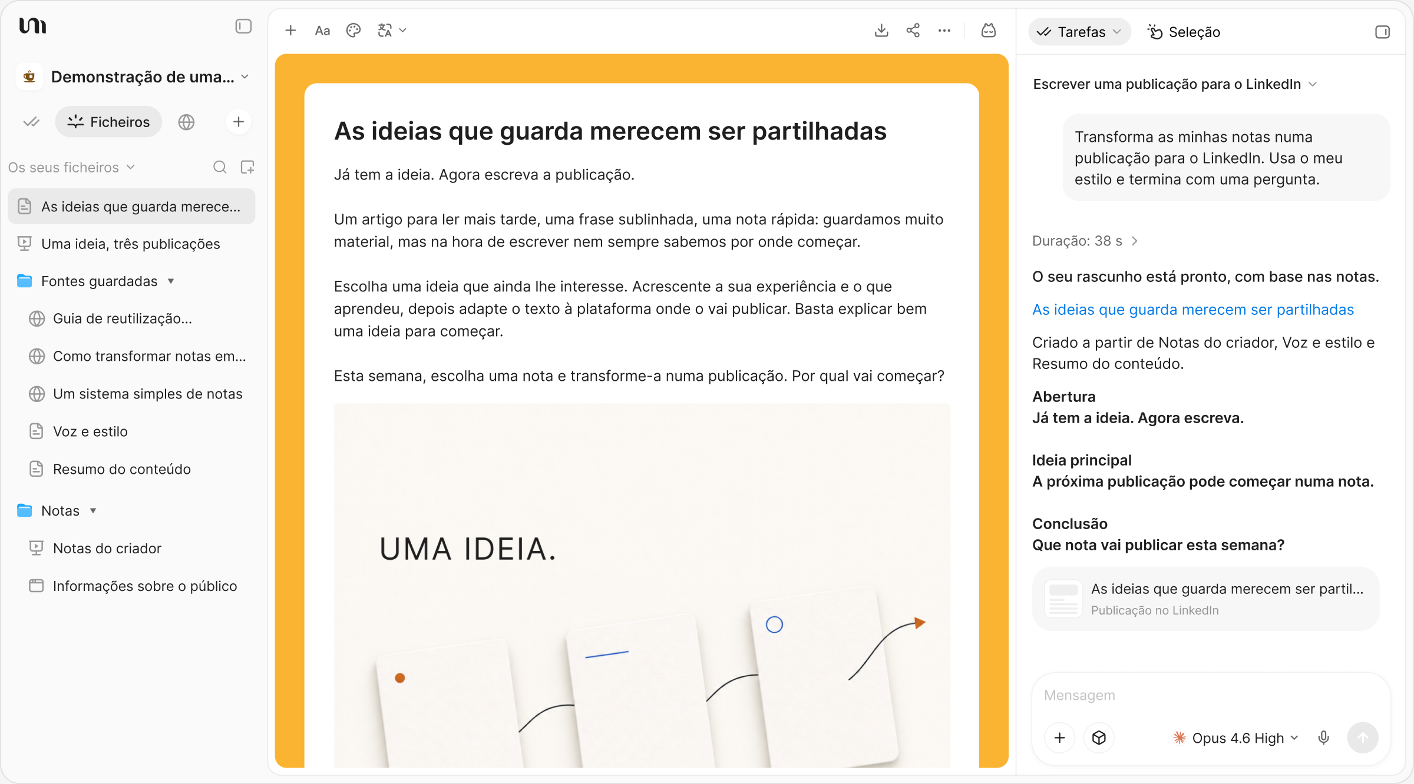The width and height of the screenshot is (1414, 784).
Task: Start voice input with the microphone icon
Action: tap(1324, 738)
